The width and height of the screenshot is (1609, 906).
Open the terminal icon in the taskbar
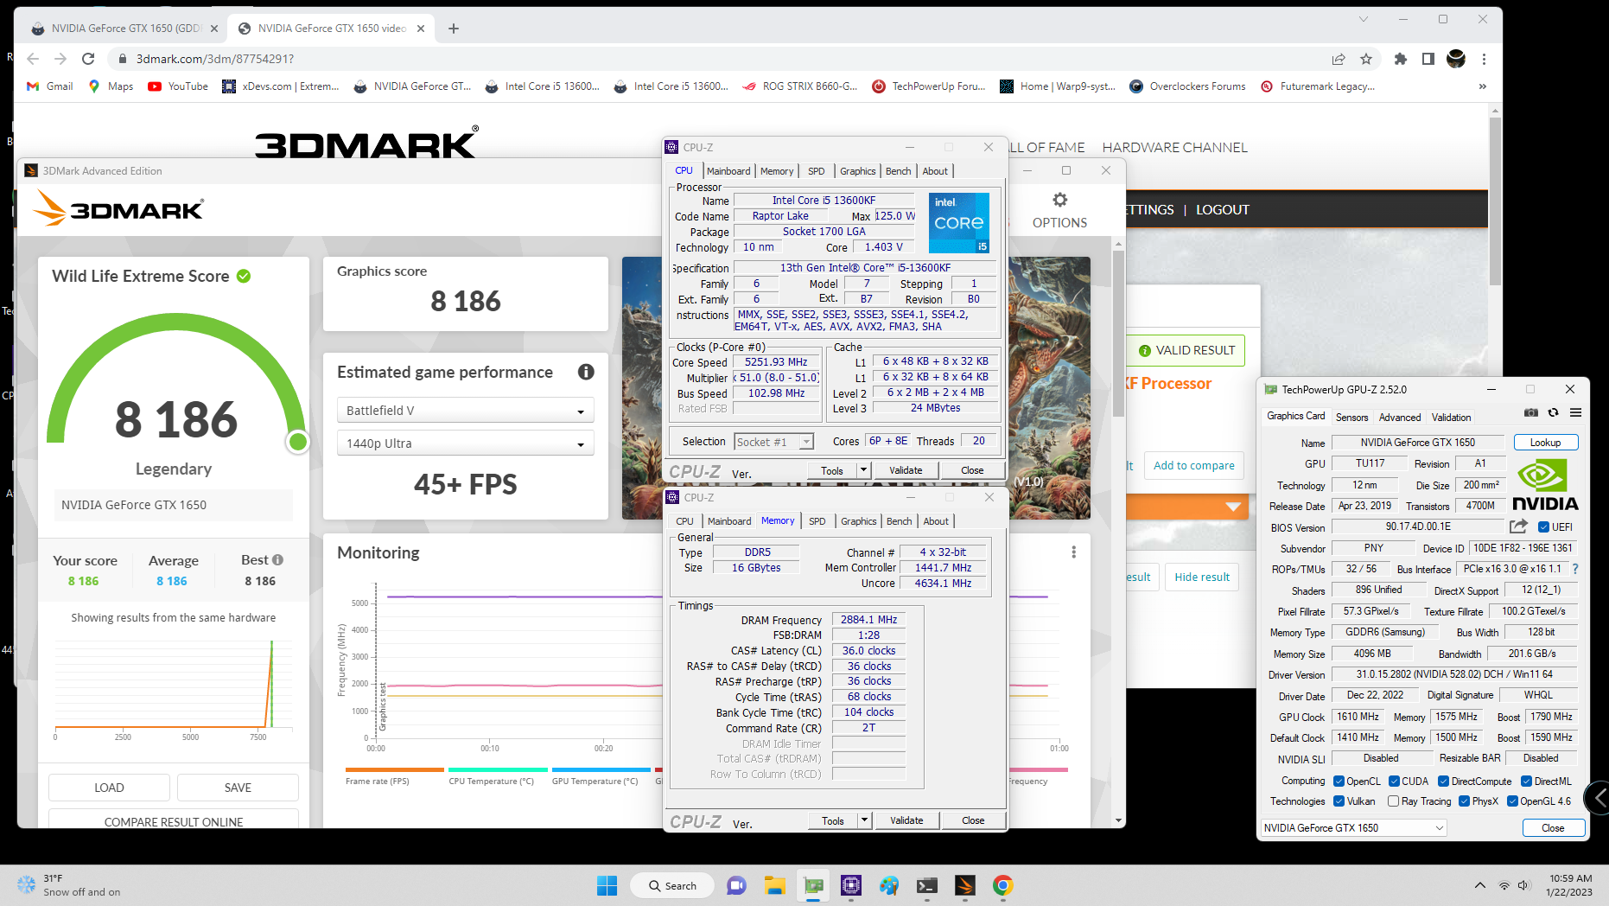coord(927,885)
